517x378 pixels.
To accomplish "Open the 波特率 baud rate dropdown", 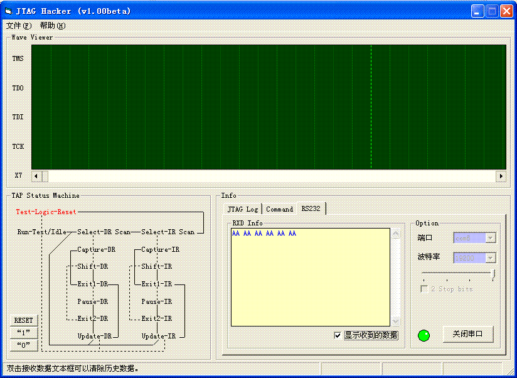I will click(490, 258).
